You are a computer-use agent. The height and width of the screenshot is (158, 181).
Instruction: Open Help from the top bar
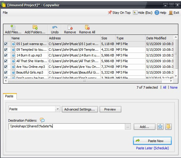[160, 13]
